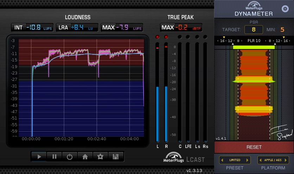Click the v1.3.13 version label

(194, 170)
